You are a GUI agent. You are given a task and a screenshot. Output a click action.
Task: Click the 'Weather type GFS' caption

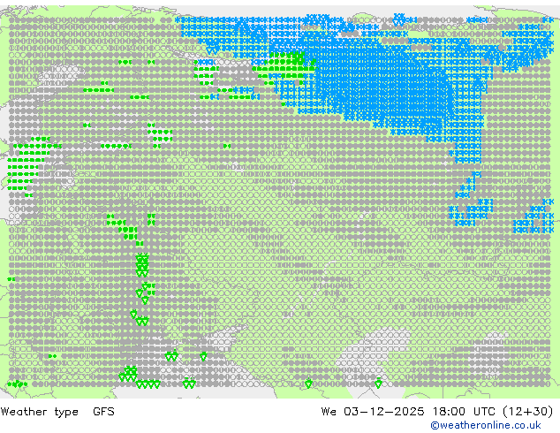[x=57, y=412]
